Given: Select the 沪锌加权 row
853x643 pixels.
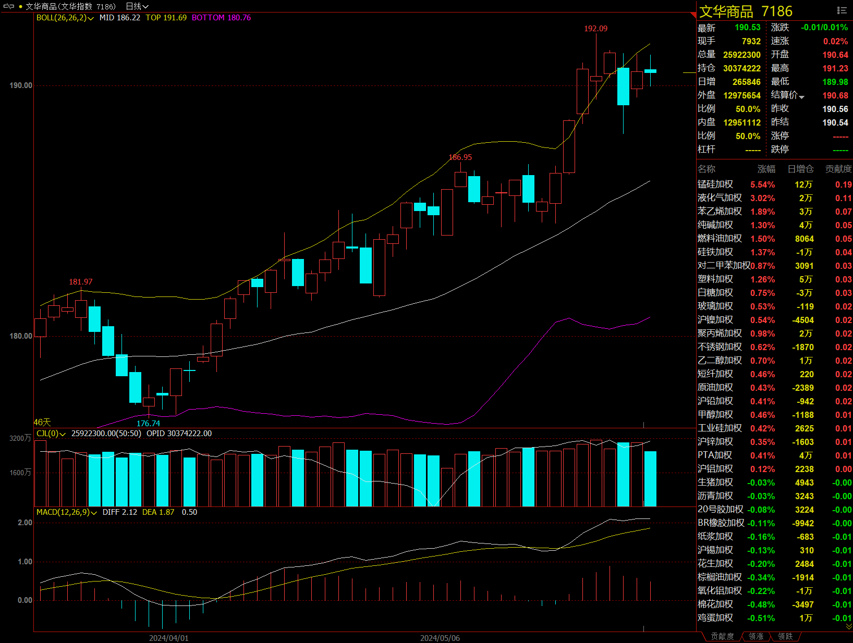Looking at the screenshot, I should (775, 442).
